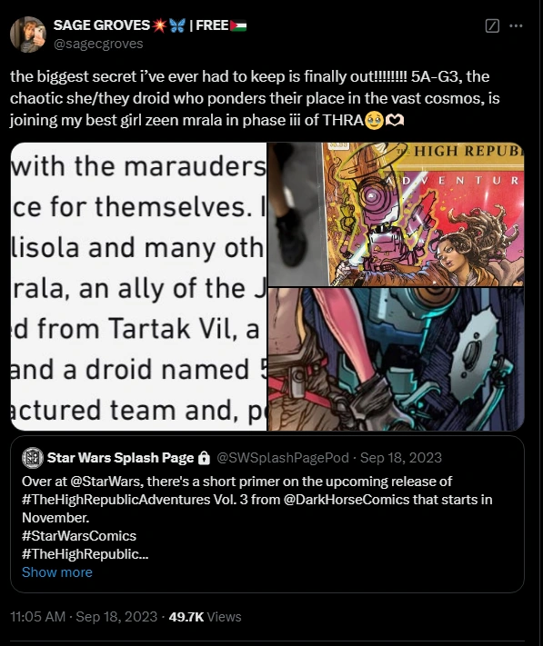
Task: Click the lock icon beside Star Wars Splash Page
Action: (x=204, y=458)
